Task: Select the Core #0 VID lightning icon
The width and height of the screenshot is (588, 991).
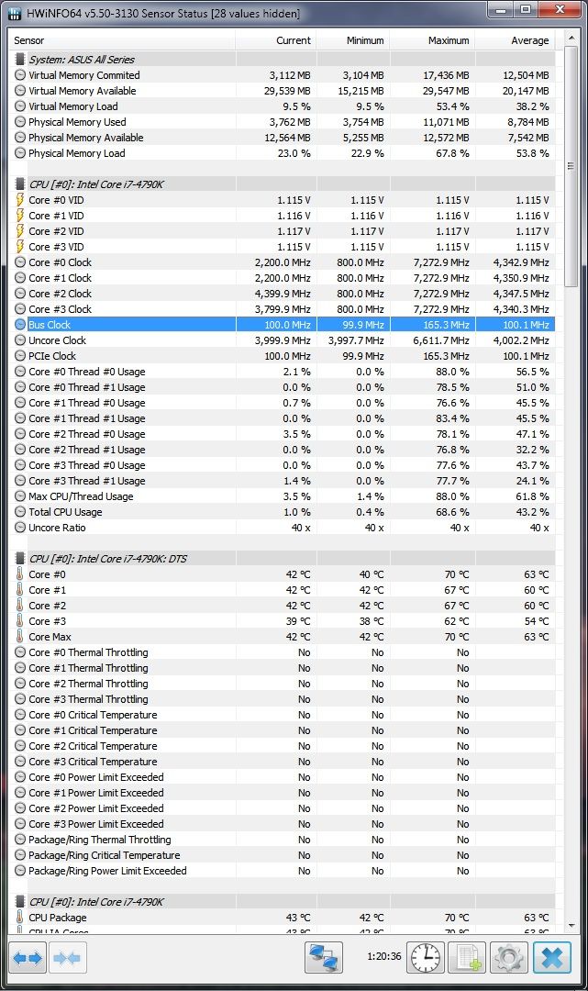Action: click(x=19, y=200)
